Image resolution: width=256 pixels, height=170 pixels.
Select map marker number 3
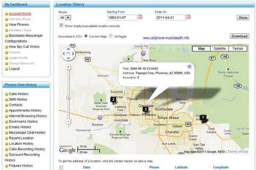146,110
